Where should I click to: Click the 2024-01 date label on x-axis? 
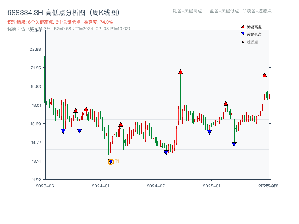(100, 185)
